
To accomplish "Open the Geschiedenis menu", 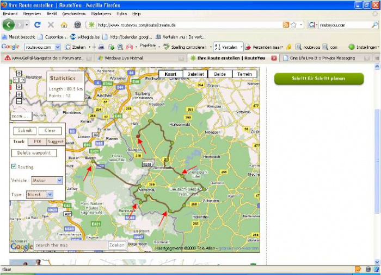I will tap(74, 14).
